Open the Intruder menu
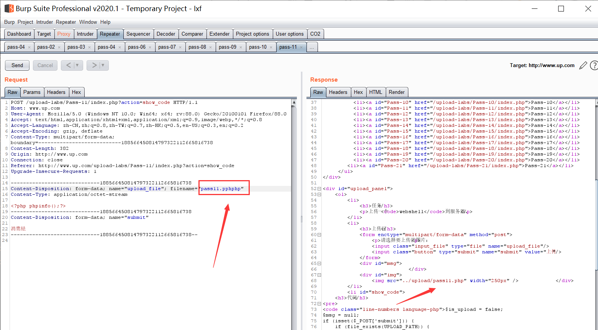Screen dimensions: 598x330 point(44,22)
